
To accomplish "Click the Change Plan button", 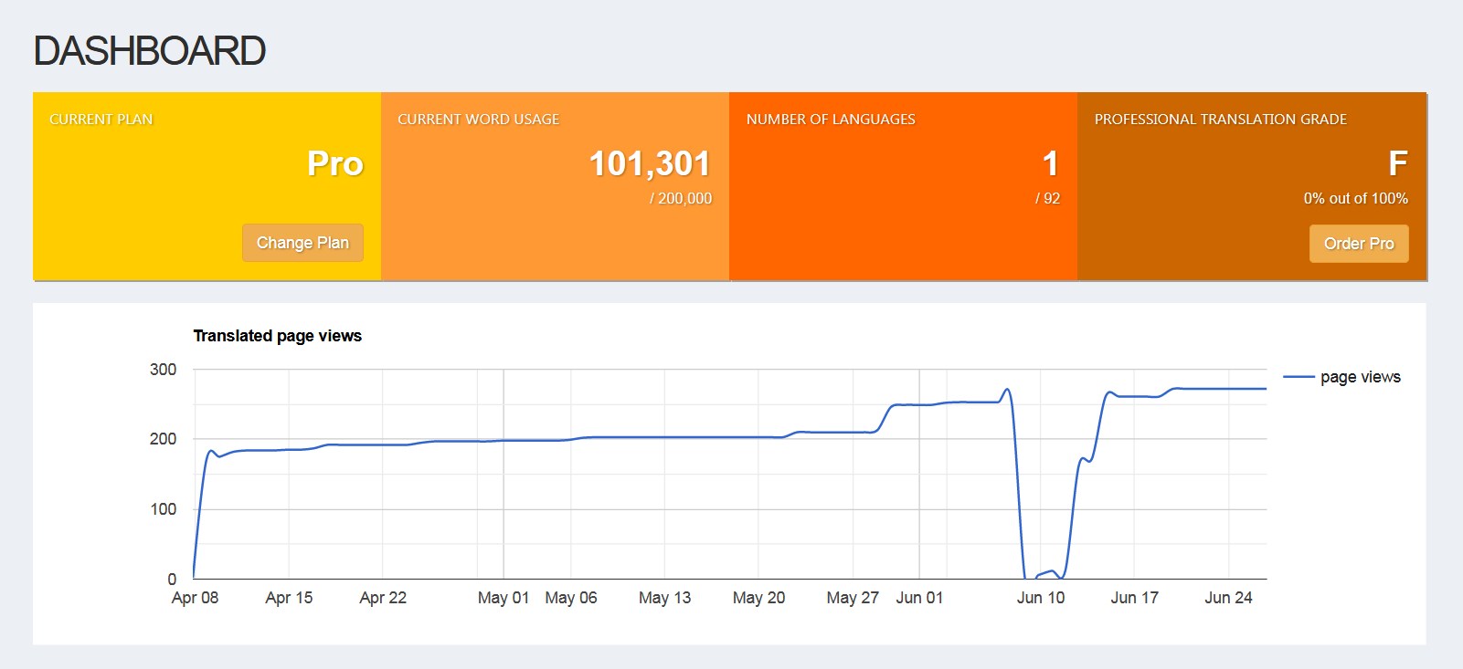I will (302, 243).
